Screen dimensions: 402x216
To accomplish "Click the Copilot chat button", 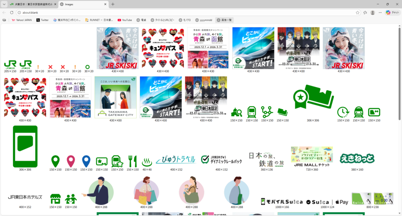I will (393, 13).
